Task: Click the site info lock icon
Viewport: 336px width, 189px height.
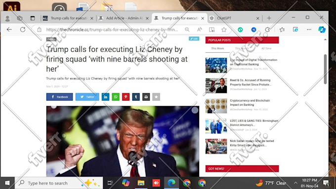Action: pos(39,30)
